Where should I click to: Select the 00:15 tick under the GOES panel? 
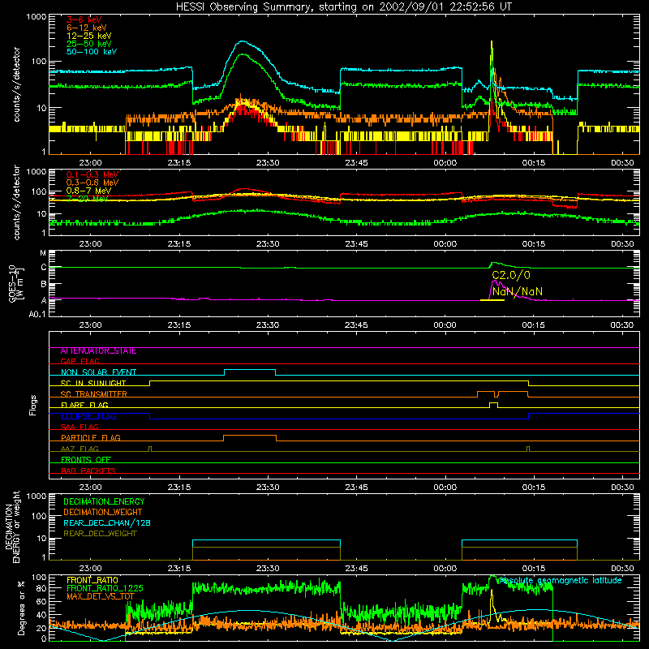point(534,325)
